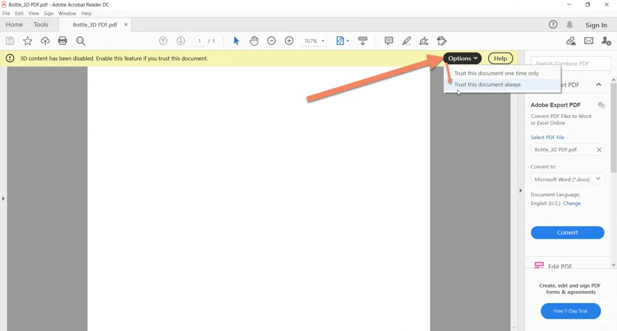Select the Hand tool
The image size is (617, 331).
(254, 40)
